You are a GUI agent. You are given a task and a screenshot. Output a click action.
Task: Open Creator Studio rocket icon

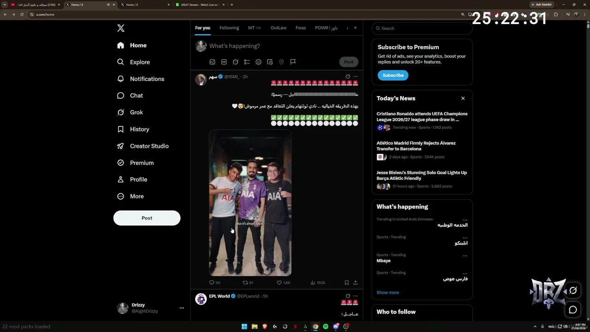(x=121, y=146)
